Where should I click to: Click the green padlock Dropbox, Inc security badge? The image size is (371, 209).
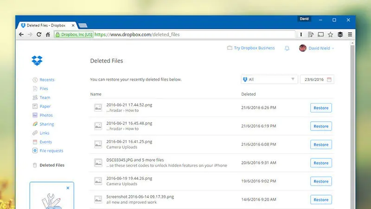74,34
